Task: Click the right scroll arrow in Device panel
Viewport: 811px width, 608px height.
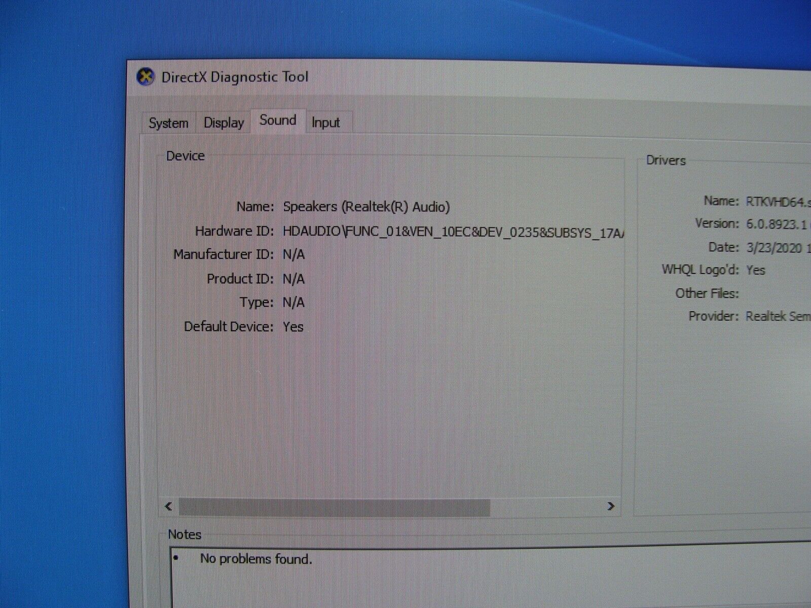Action: [x=611, y=506]
